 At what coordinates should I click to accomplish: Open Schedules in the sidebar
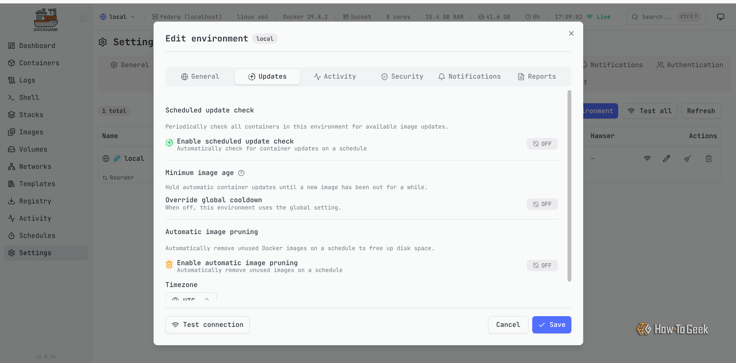46,235
